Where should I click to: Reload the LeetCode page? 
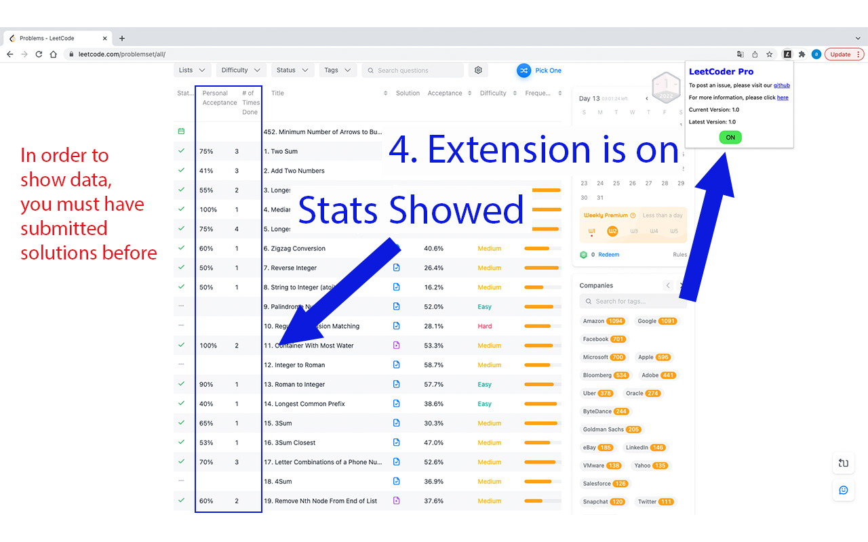point(39,54)
